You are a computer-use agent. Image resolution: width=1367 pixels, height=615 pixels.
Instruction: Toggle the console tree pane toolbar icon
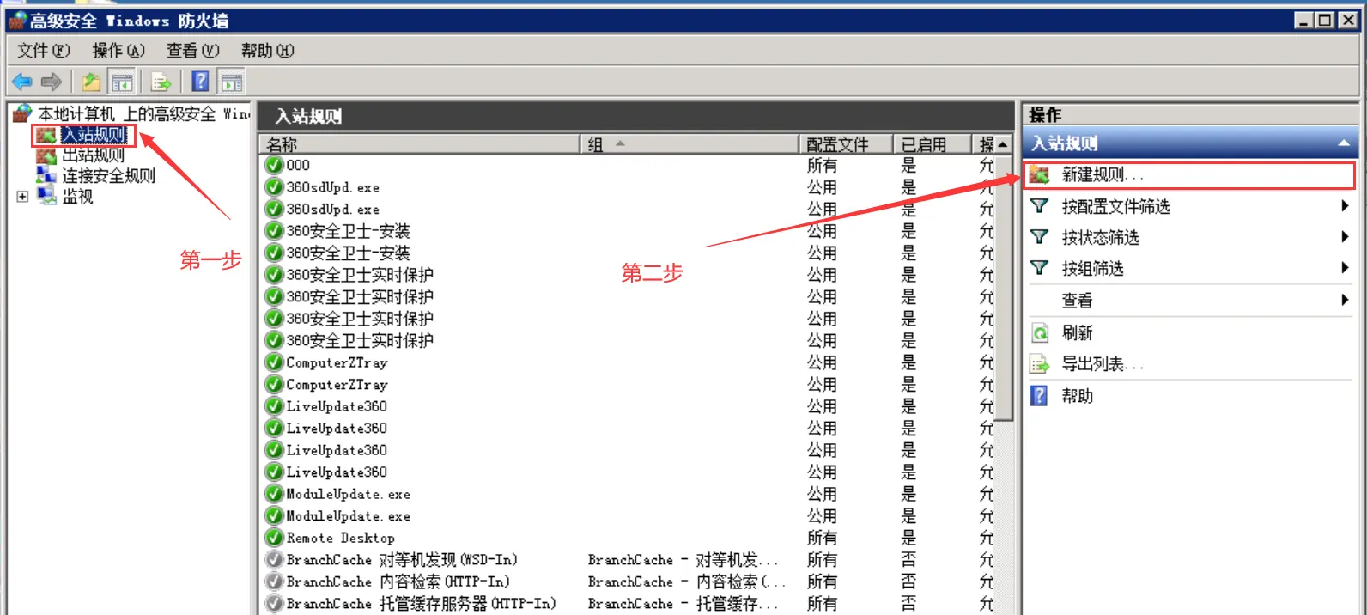(122, 82)
